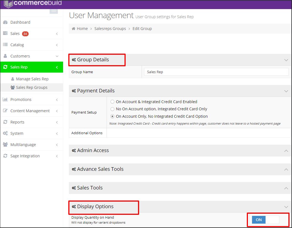Open Sage Integration sync icon
The width and height of the screenshot is (292, 228).
pyautogui.click(x=6, y=156)
